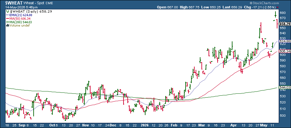The width and height of the screenshot is (291, 128).
Task: Click the green MA(200) legend line marker
Action: click(x=7, y=22)
